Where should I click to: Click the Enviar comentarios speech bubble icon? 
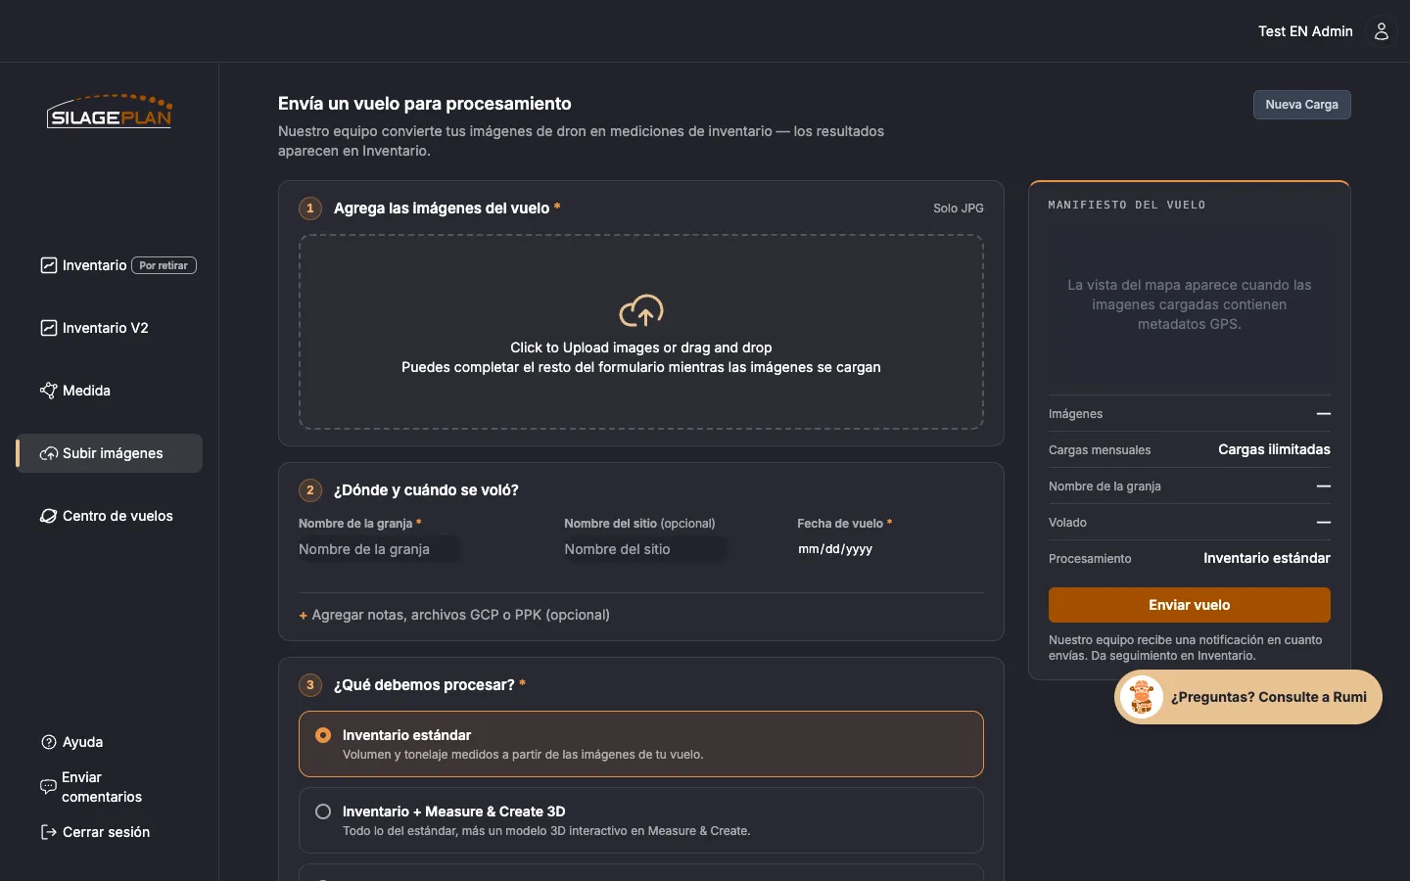(x=48, y=787)
